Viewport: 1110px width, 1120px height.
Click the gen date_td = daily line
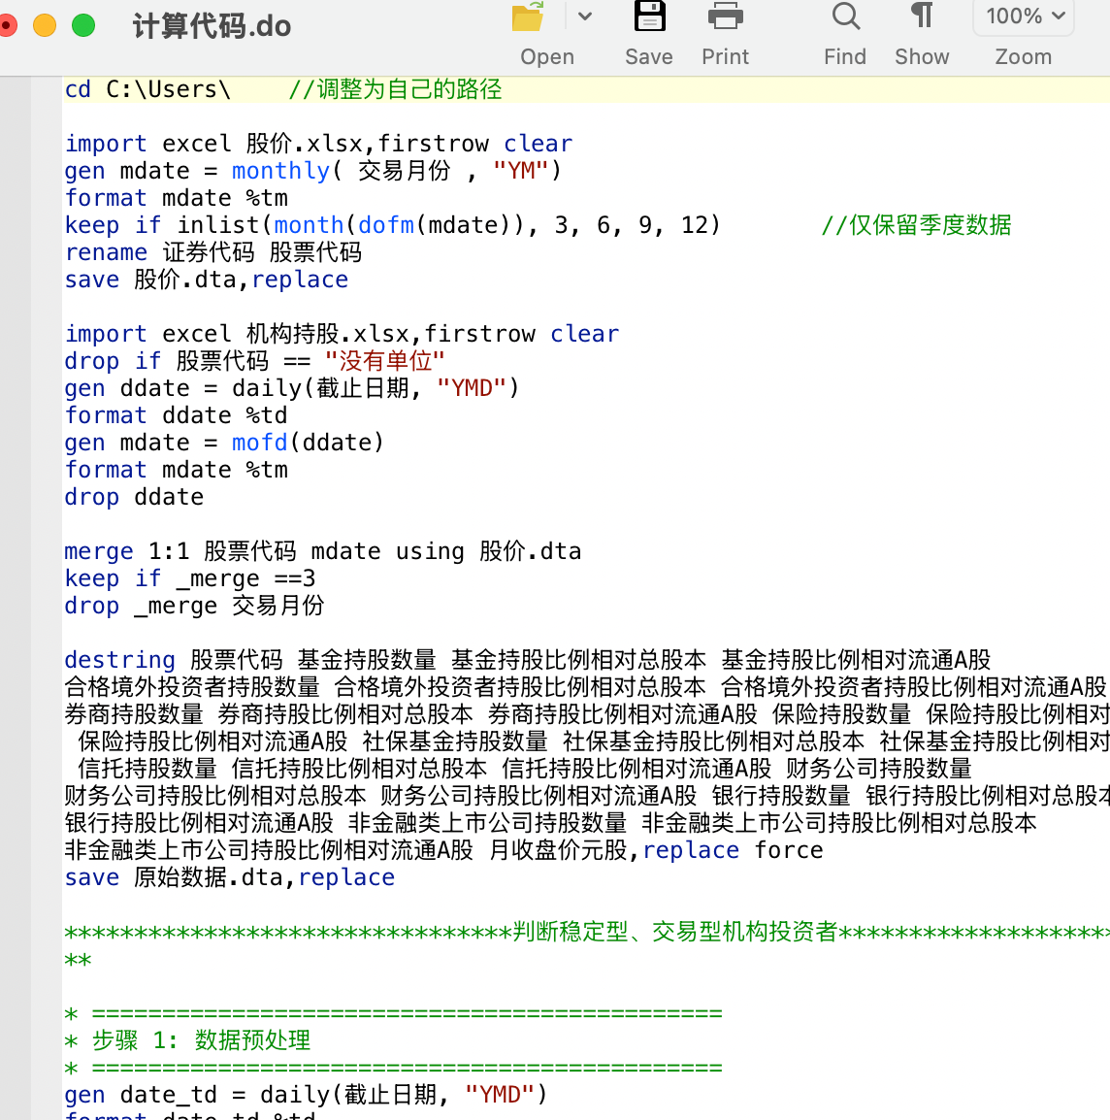click(x=306, y=1095)
